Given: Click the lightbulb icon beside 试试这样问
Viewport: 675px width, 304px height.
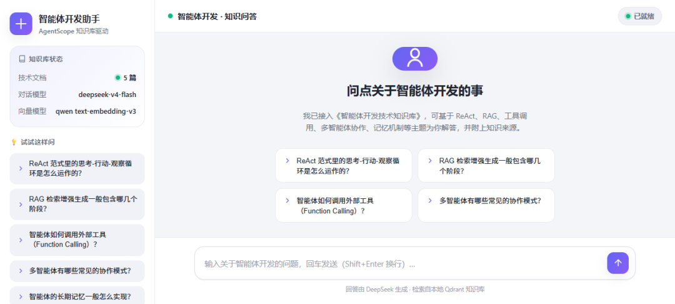Looking at the screenshot, I should pos(14,142).
